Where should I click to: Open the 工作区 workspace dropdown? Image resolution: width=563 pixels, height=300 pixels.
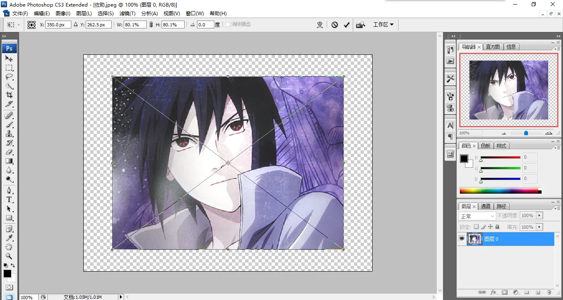pos(383,25)
